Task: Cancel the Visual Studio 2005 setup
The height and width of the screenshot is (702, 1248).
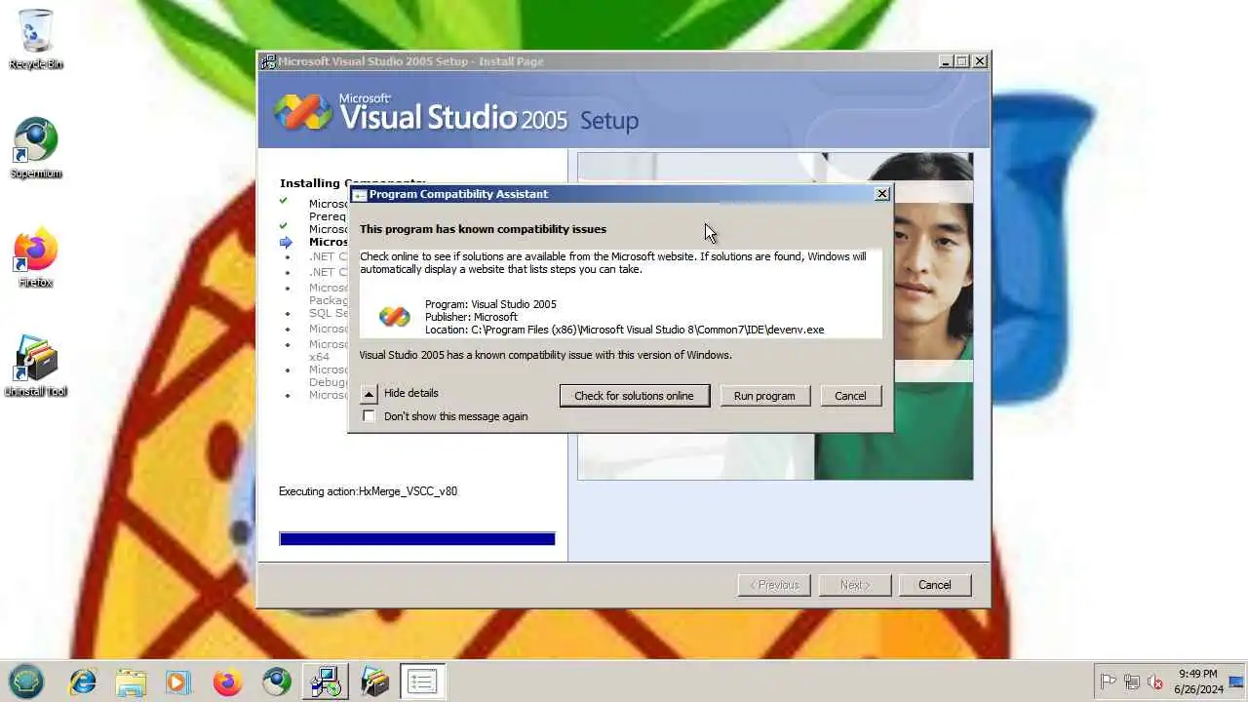Action: (934, 585)
